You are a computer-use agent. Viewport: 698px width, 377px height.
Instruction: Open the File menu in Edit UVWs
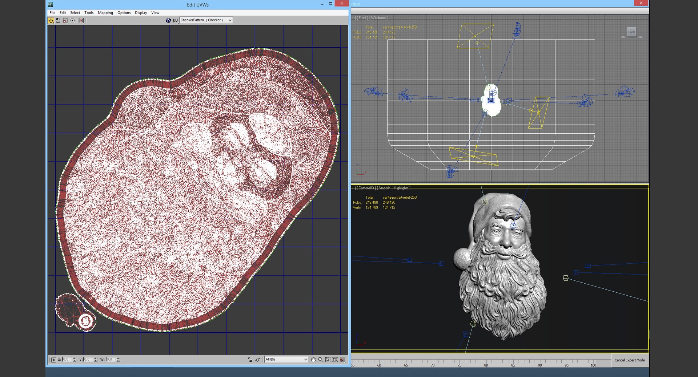[52, 13]
